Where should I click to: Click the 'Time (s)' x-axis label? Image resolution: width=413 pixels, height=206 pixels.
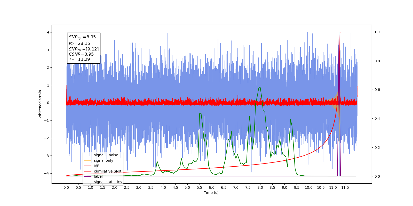tap(211, 193)
